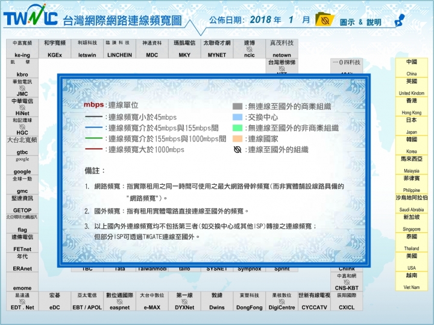This screenshot has width=434, height=325.
Task: Select the kbro 凱擘 cell
Action: point(22,68)
